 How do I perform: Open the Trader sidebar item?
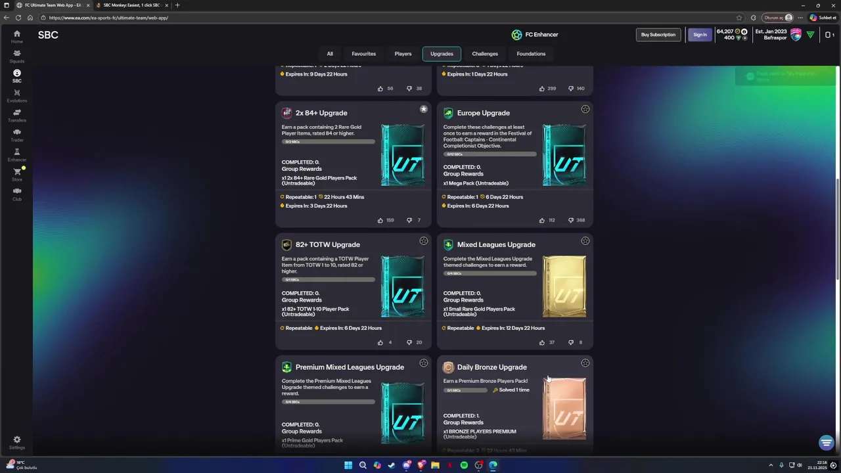pyautogui.click(x=16, y=135)
